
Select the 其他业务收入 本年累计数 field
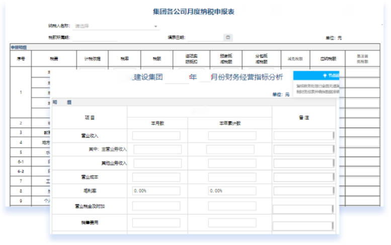coord(232,163)
